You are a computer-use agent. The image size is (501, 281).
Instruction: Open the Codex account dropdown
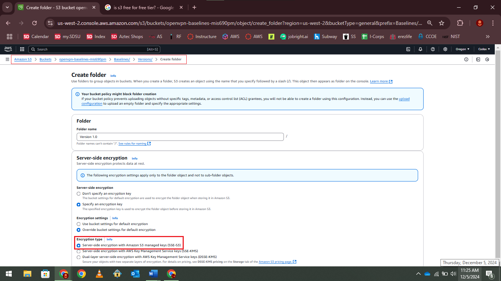coord(484,49)
